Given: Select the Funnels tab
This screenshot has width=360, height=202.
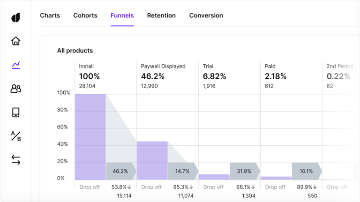Looking at the screenshot, I should tap(122, 15).
